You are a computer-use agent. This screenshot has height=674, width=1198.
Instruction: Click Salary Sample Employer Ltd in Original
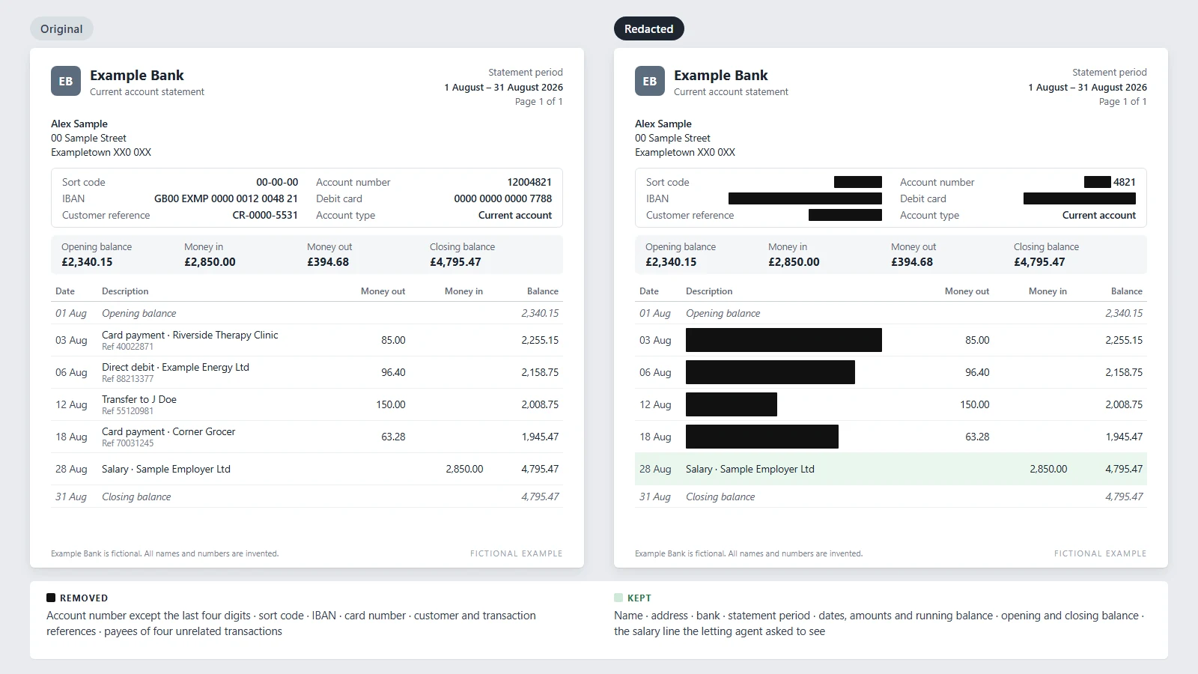point(166,469)
